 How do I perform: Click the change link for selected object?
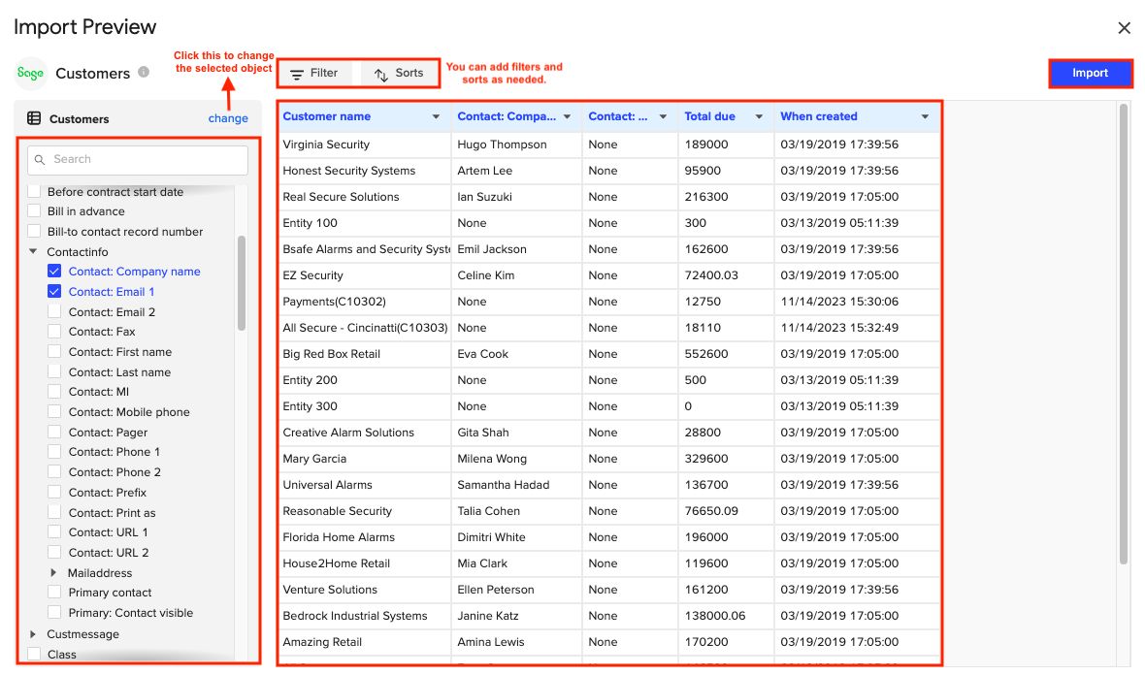(228, 118)
